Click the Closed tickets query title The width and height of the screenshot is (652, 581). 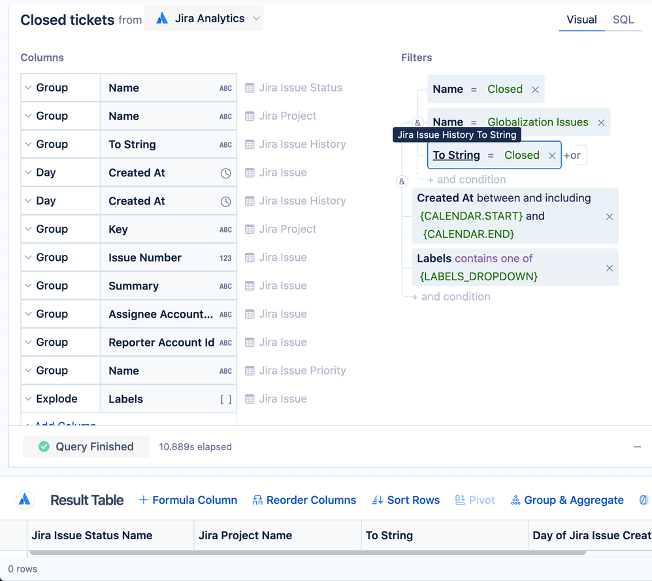pos(67,20)
